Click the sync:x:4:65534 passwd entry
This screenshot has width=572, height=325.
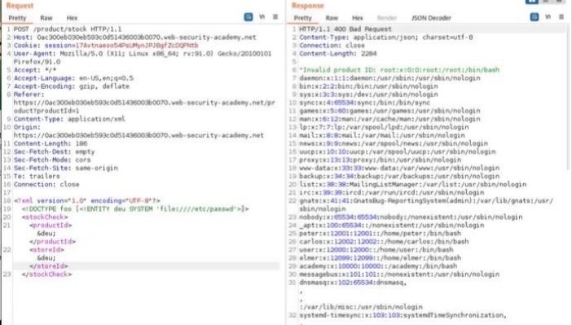pyautogui.click(x=364, y=103)
